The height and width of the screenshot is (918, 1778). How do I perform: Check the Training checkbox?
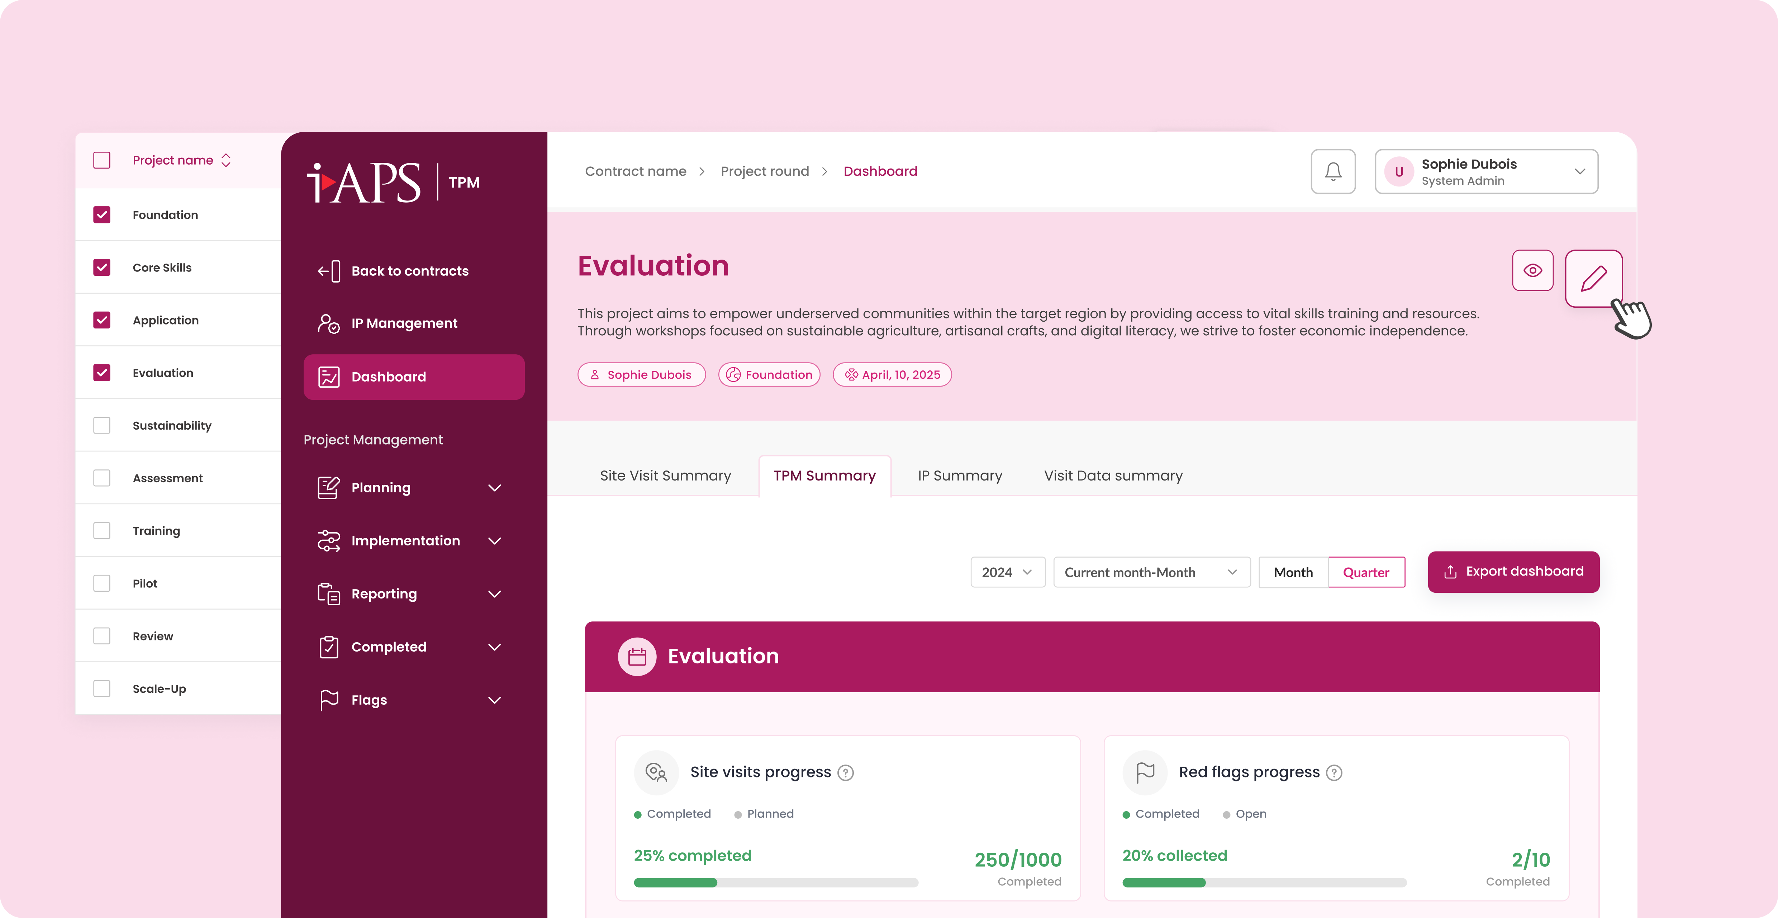pos(101,530)
